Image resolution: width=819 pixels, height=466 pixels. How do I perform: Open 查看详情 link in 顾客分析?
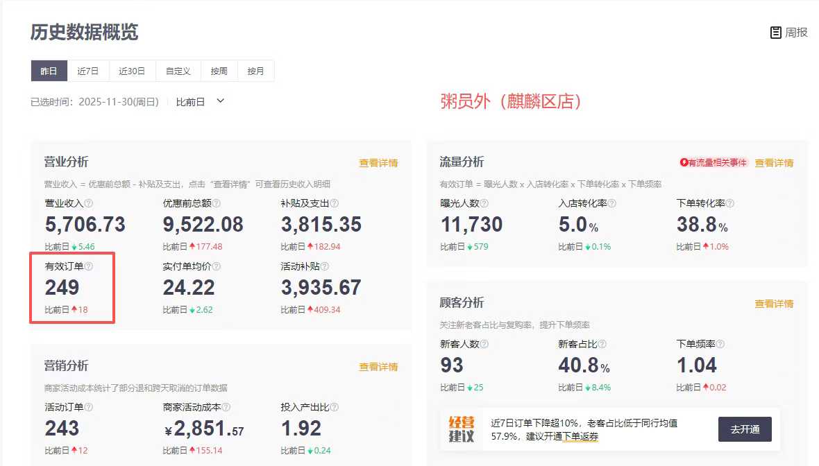(x=774, y=304)
